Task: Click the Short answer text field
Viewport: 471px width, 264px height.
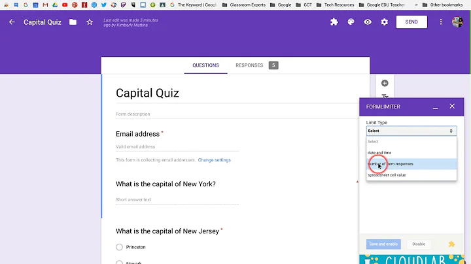Action: tap(177, 199)
